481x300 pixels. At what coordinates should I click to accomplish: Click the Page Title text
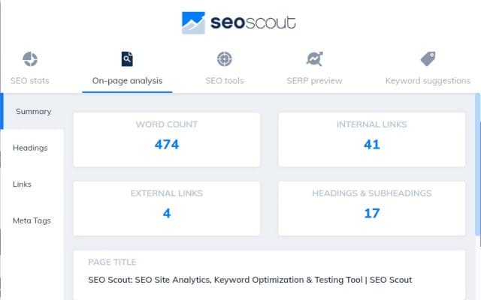(x=250, y=280)
